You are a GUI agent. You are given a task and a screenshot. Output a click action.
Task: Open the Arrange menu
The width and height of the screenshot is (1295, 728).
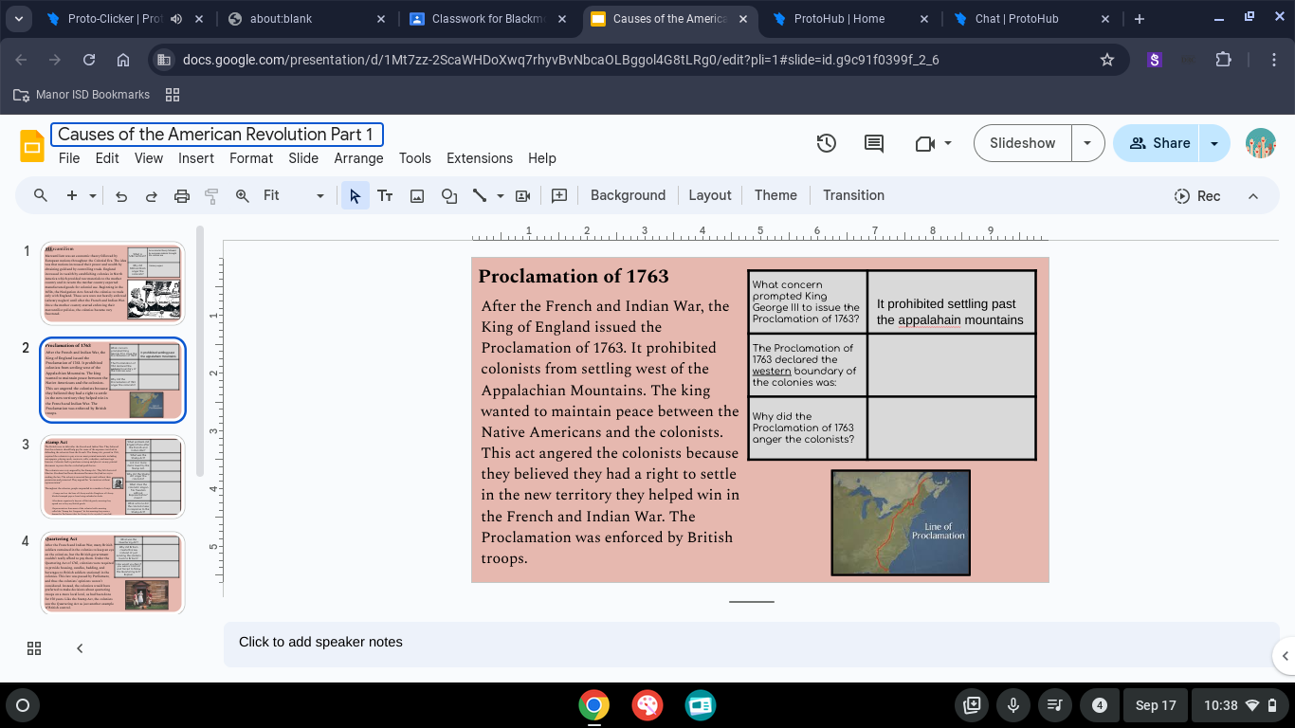point(358,158)
